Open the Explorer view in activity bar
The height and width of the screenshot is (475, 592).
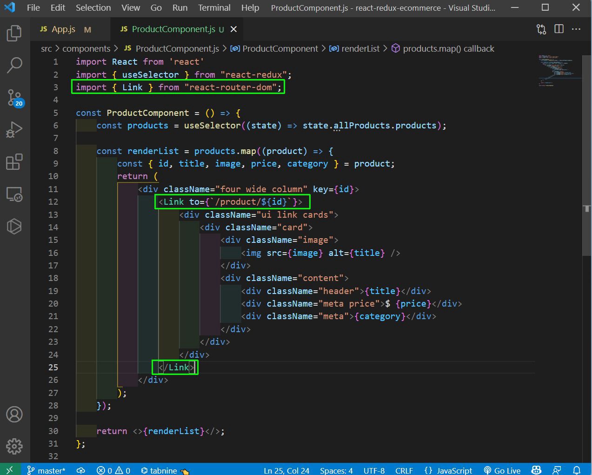[14, 33]
